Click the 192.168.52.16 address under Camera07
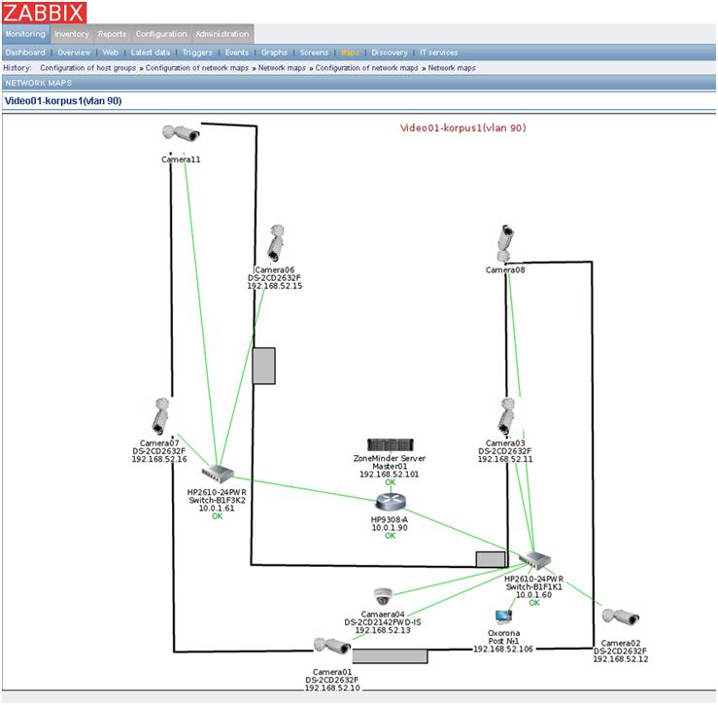This screenshot has height=705, width=718. pos(159,459)
